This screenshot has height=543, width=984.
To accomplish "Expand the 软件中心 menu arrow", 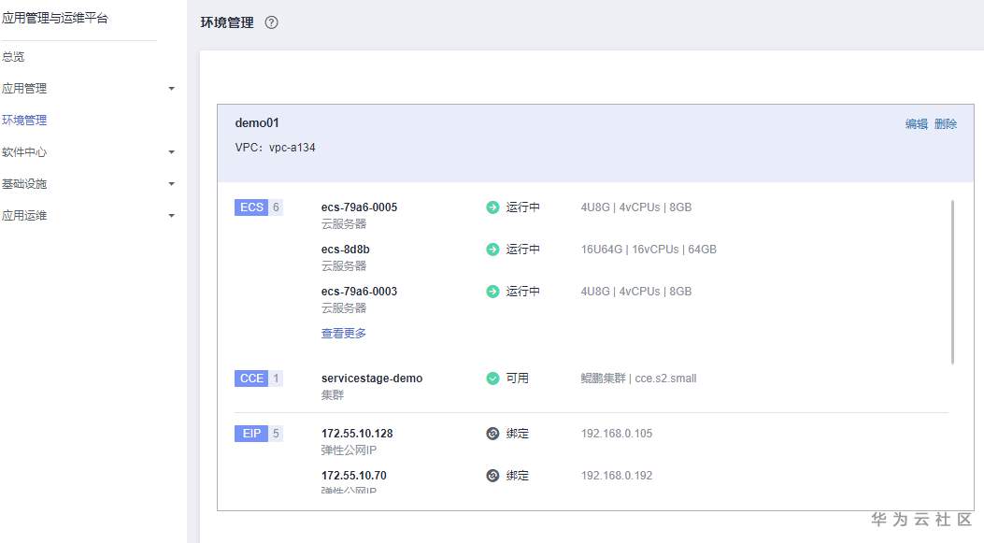I will 171,152.
